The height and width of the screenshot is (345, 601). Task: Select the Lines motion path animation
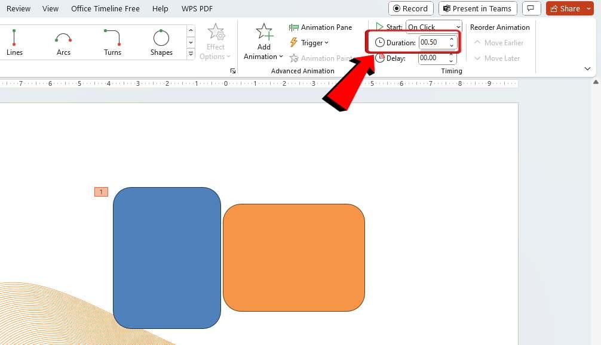(15, 42)
